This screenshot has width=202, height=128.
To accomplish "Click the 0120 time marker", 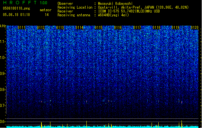I will click(195, 28).
